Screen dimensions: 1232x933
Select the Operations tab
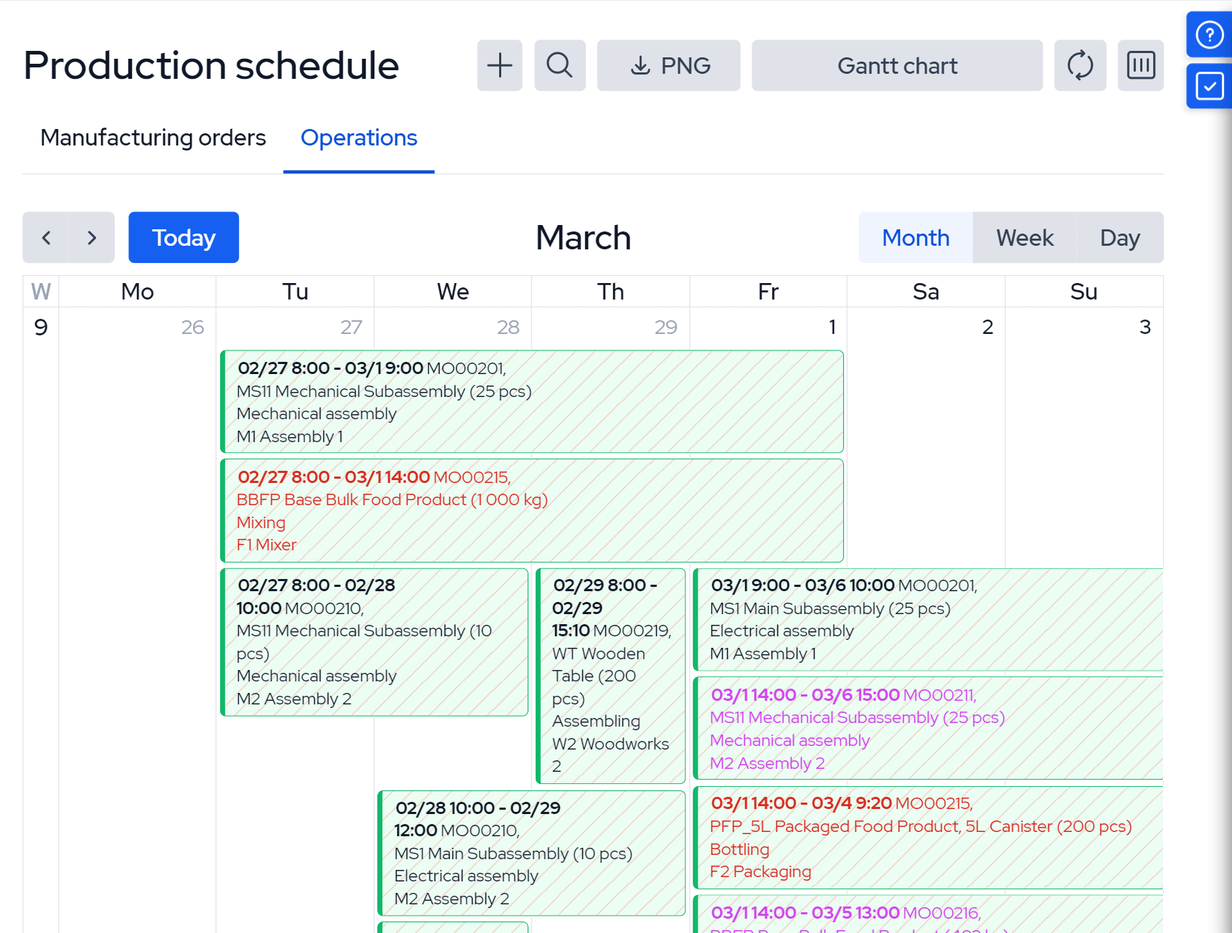coord(359,138)
